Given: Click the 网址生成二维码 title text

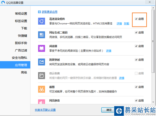Looking at the screenshot, I should coord(58,32).
